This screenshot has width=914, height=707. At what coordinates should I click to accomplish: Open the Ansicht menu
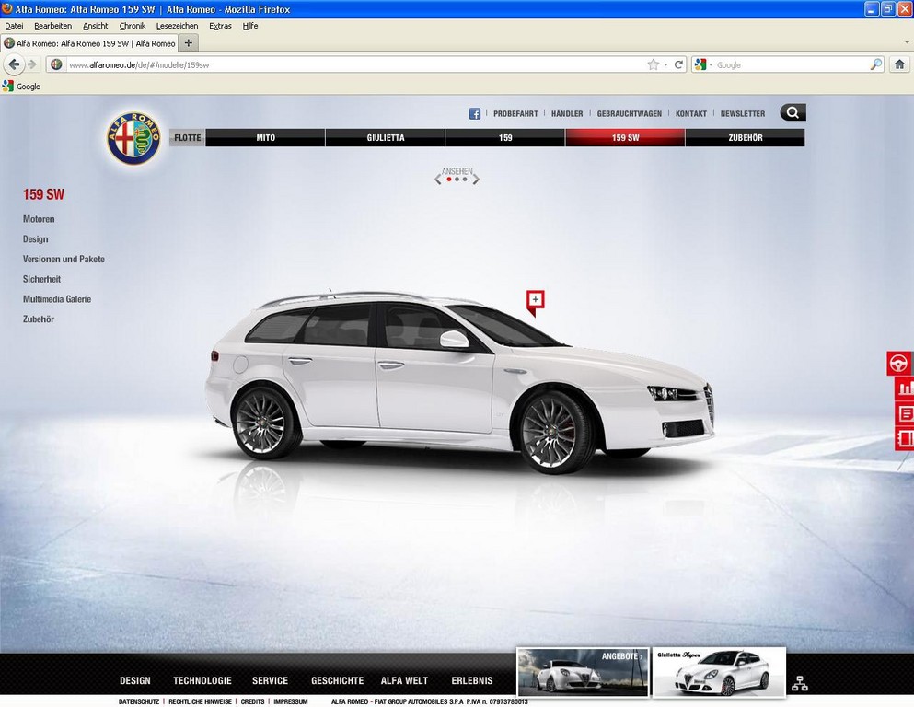95,26
